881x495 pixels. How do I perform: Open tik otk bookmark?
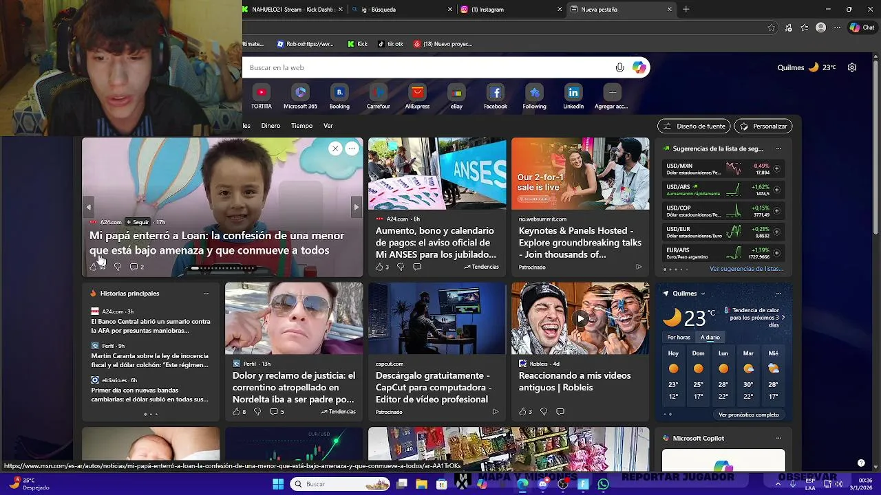pyautogui.click(x=390, y=44)
